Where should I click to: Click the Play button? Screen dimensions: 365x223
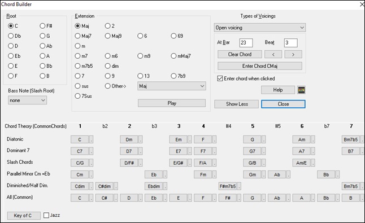172,103
